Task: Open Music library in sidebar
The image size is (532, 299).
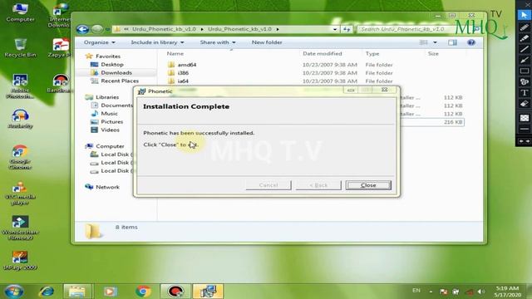Action: click(109, 113)
